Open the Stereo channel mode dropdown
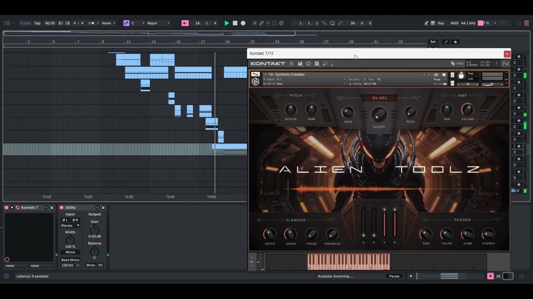The height and width of the screenshot is (299, 533). point(70,225)
